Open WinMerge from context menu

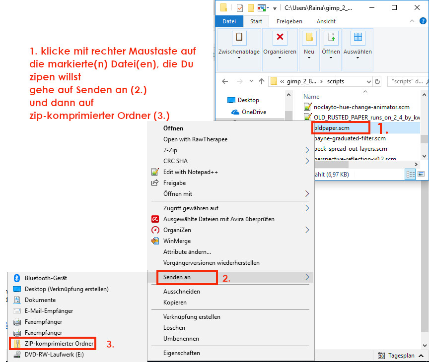(177, 241)
